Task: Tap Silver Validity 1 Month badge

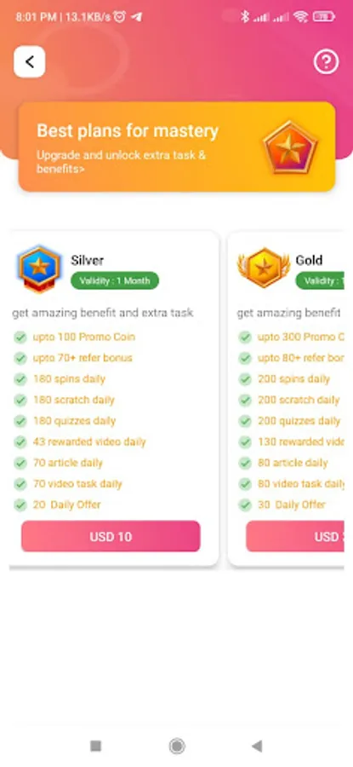Action: coord(115,280)
